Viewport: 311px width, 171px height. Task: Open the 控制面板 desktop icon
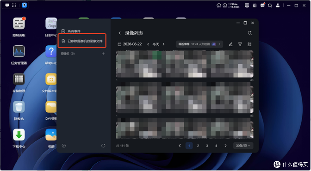click(x=19, y=24)
